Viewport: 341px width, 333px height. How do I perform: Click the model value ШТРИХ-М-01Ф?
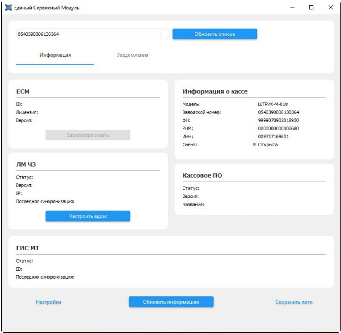[273, 104]
